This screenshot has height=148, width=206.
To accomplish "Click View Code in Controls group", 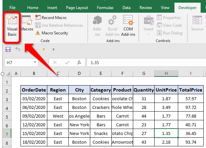I will (x=169, y=25).
